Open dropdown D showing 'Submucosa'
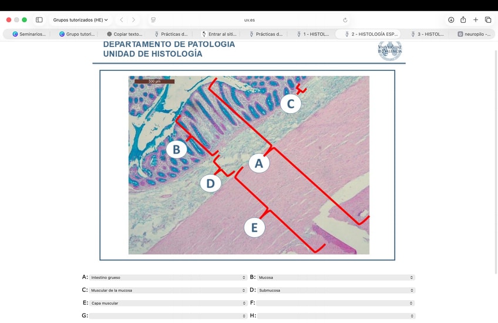The width and height of the screenshot is (498, 323). click(335, 290)
